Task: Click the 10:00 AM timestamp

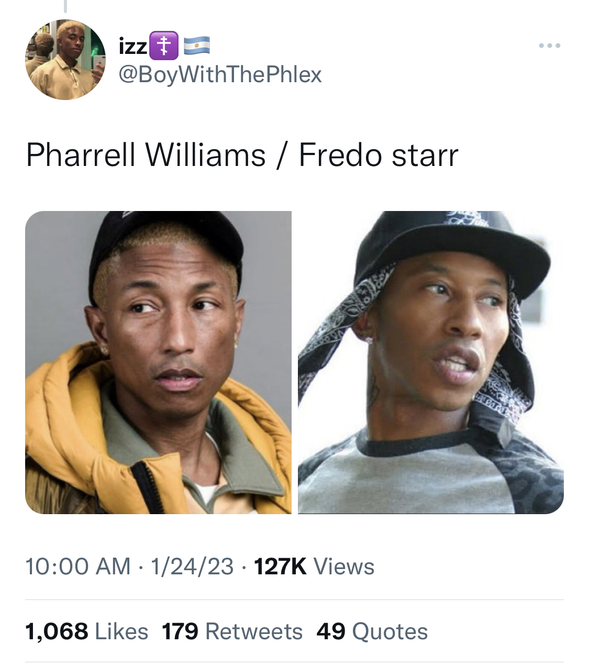Action: (x=78, y=566)
